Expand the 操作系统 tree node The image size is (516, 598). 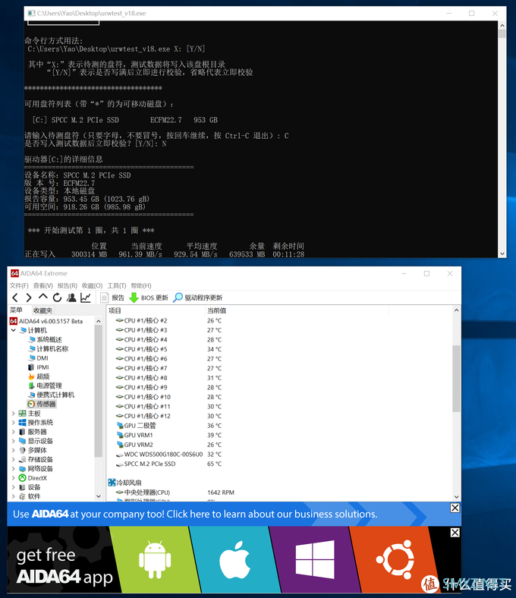[x=14, y=423]
